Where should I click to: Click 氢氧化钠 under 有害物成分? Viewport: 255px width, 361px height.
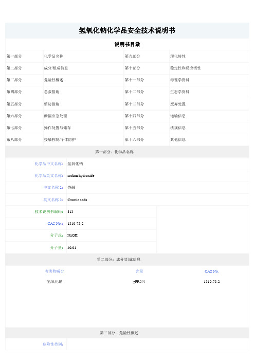pyautogui.click(x=55, y=282)
